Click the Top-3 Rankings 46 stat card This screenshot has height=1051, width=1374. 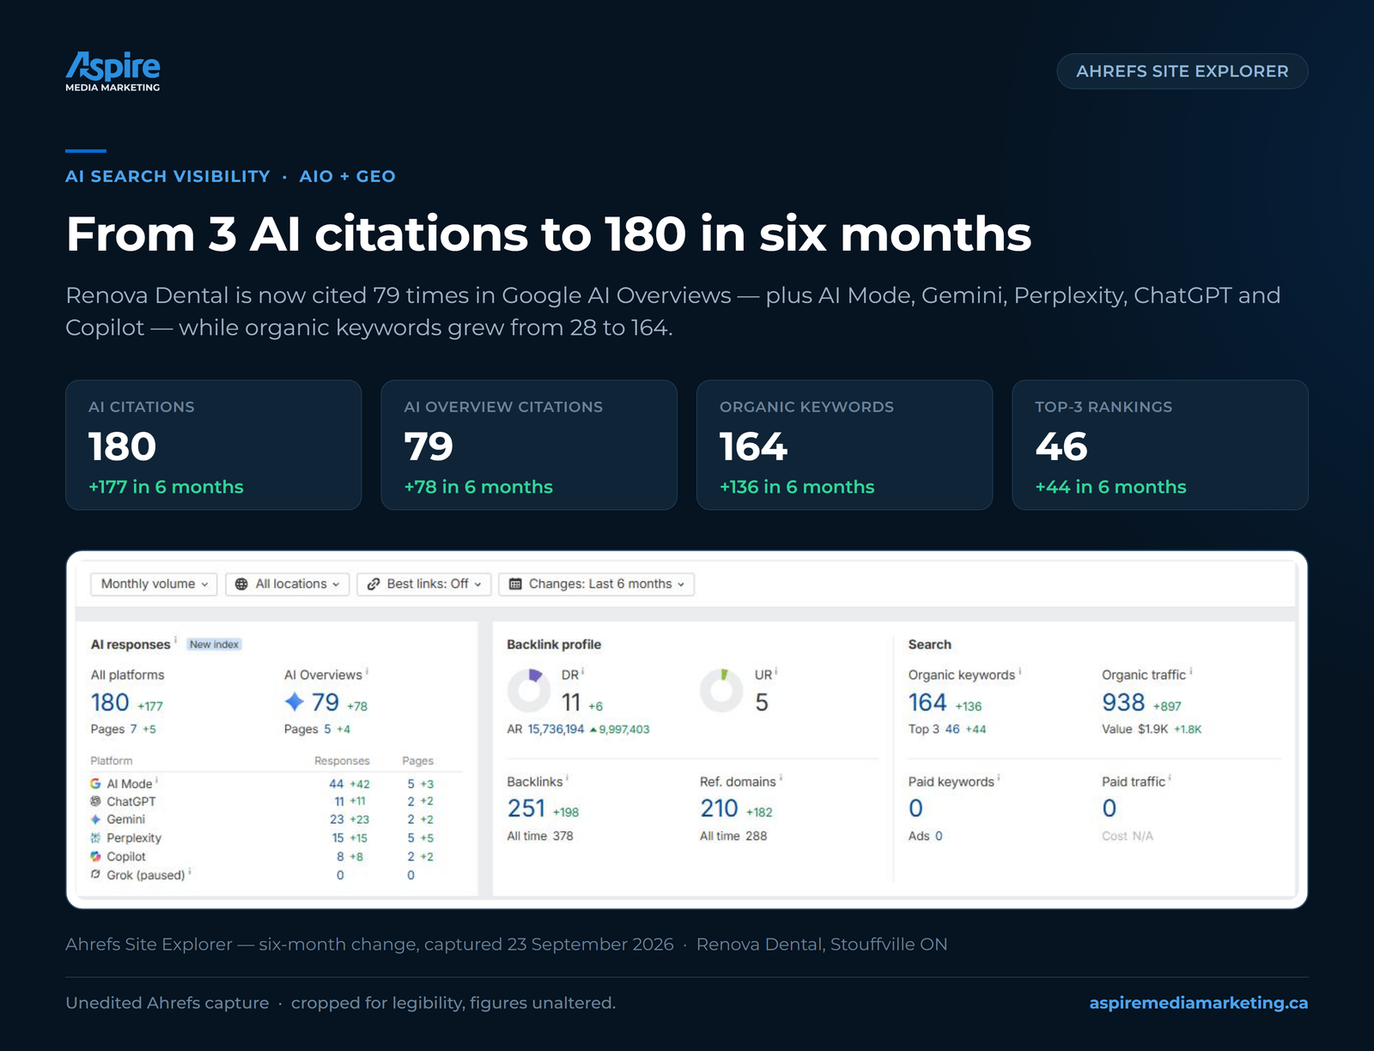click(1160, 445)
